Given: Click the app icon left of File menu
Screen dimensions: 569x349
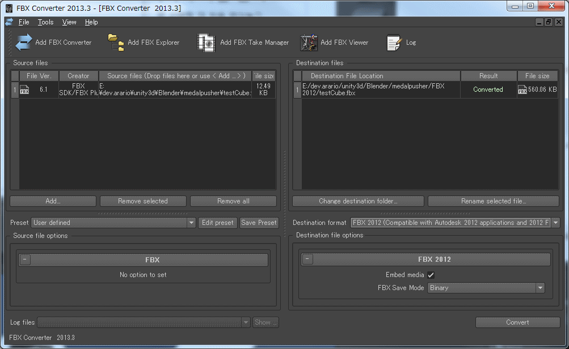Looking at the screenshot, I should (x=9, y=22).
